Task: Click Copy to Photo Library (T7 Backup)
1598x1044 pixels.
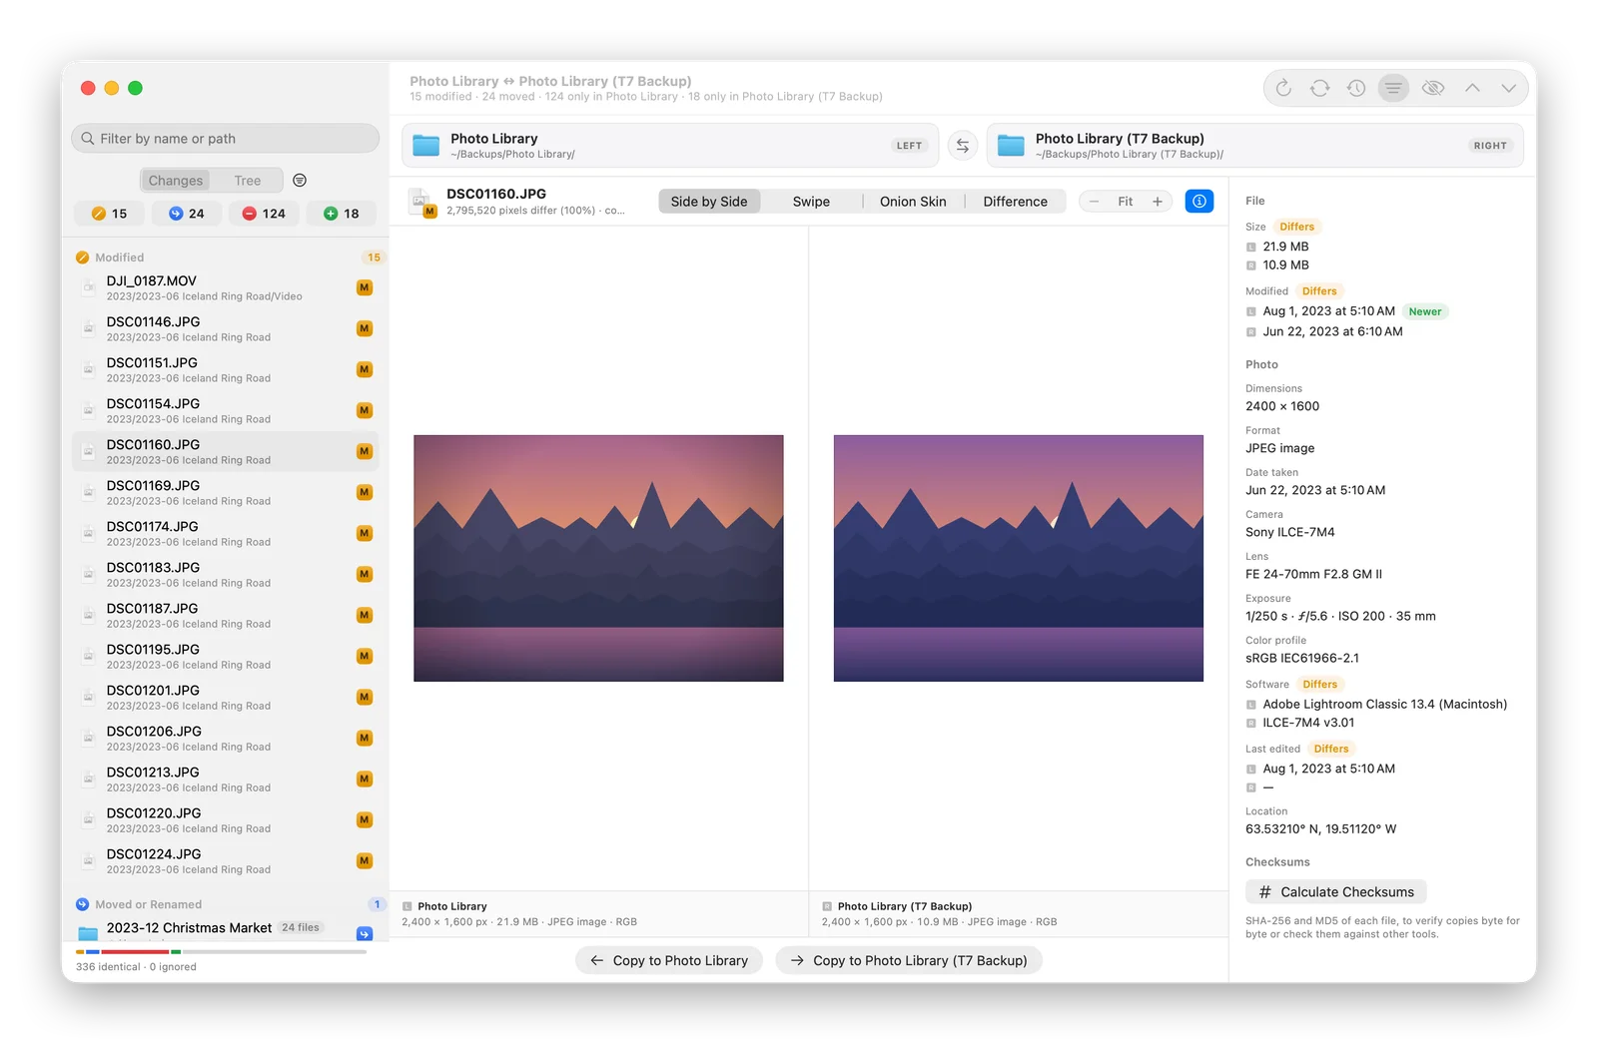Action: pos(909,960)
